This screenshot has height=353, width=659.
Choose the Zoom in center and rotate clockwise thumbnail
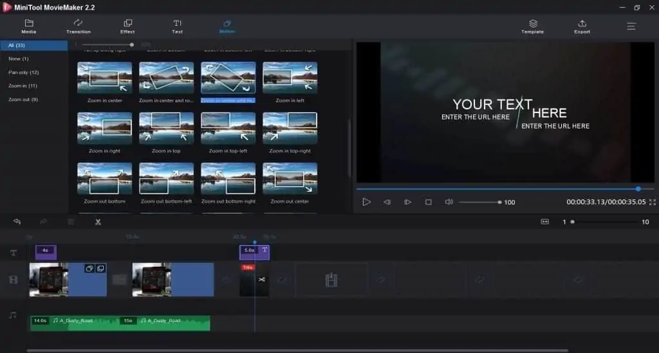tap(167, 78)
